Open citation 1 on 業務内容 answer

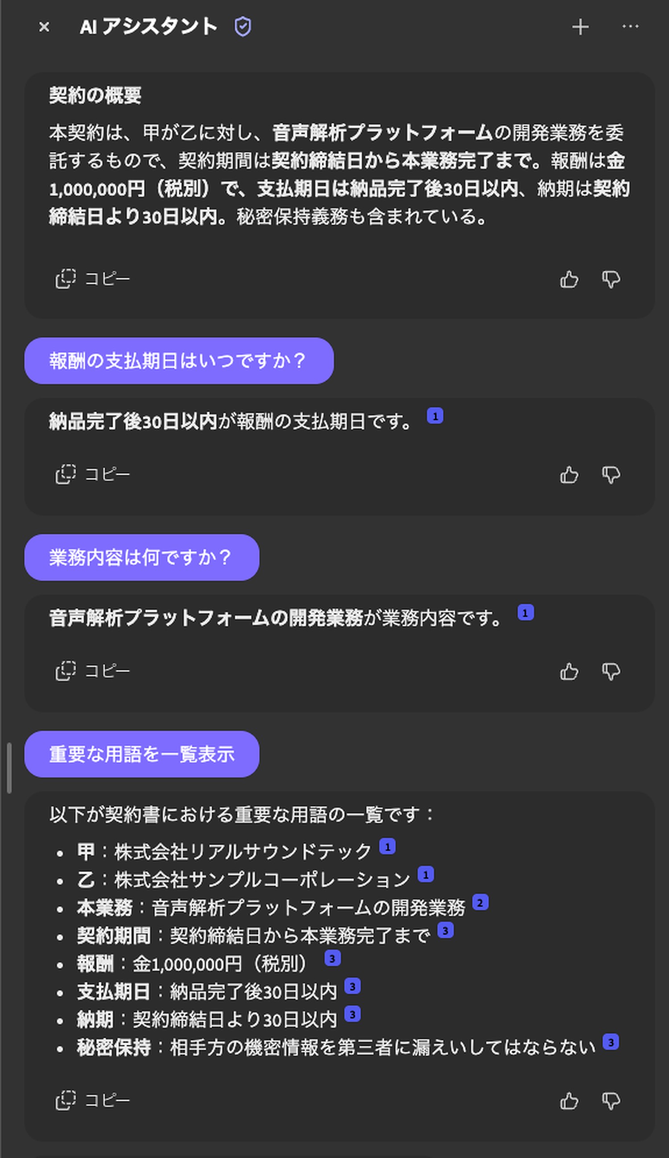525,613
